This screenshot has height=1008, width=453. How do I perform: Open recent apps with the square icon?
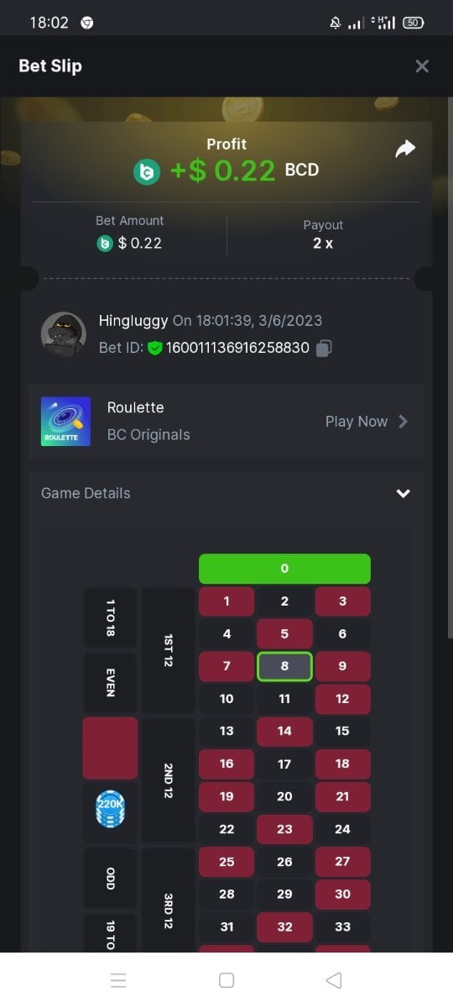click(x=226, y=980)
